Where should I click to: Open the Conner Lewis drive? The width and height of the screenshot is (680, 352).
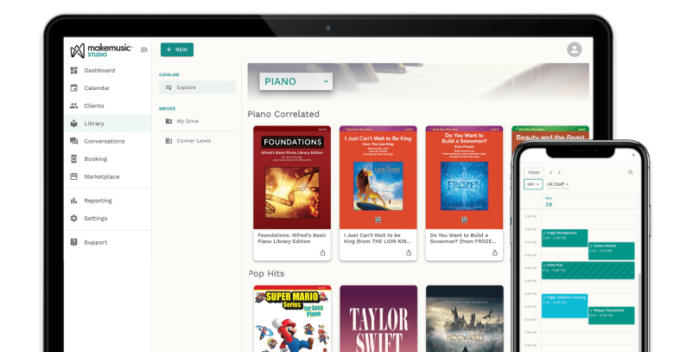pyautogui.click(x=197, y=141)
